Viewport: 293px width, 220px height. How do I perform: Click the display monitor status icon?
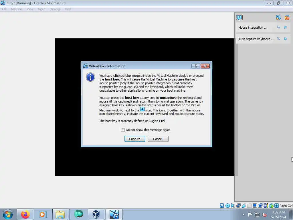pos(255,206)
